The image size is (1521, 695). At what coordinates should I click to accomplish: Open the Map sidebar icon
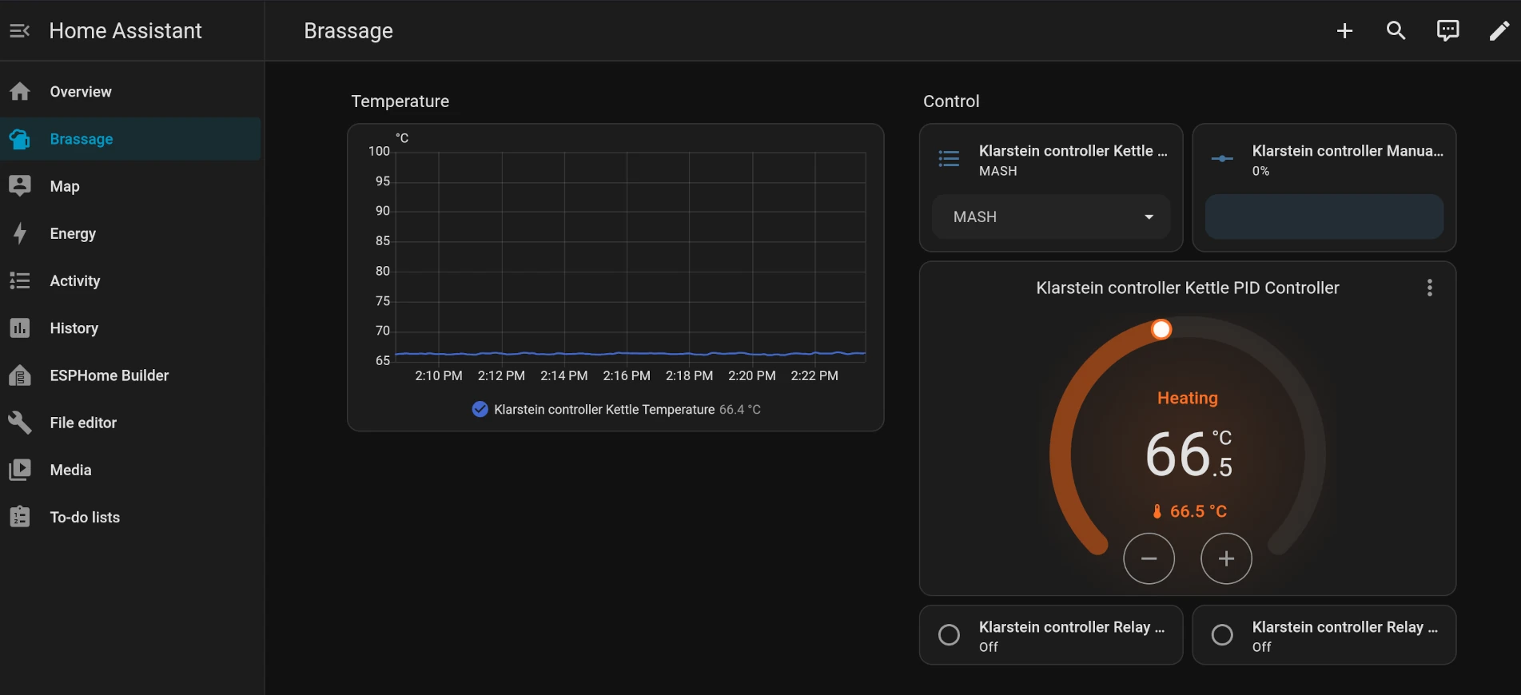click(20, 186)
